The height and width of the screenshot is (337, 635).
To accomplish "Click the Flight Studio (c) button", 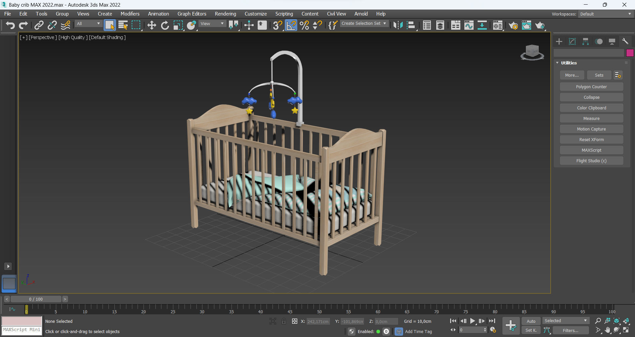I will point(591,161).
